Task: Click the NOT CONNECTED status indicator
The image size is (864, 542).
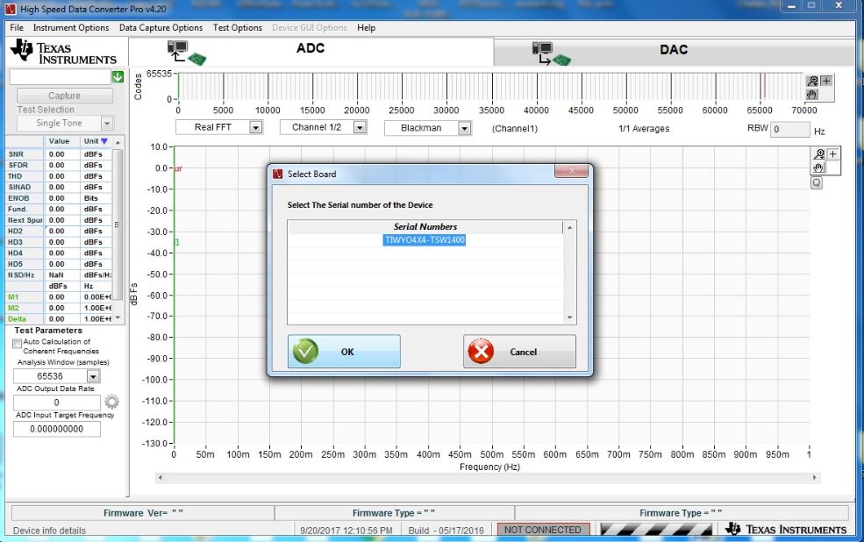Action: pos(543,530)
